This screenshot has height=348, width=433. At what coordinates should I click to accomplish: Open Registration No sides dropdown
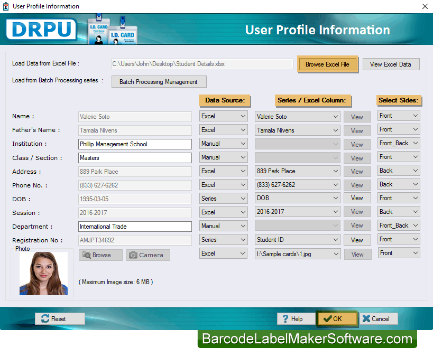coord(399,239)
